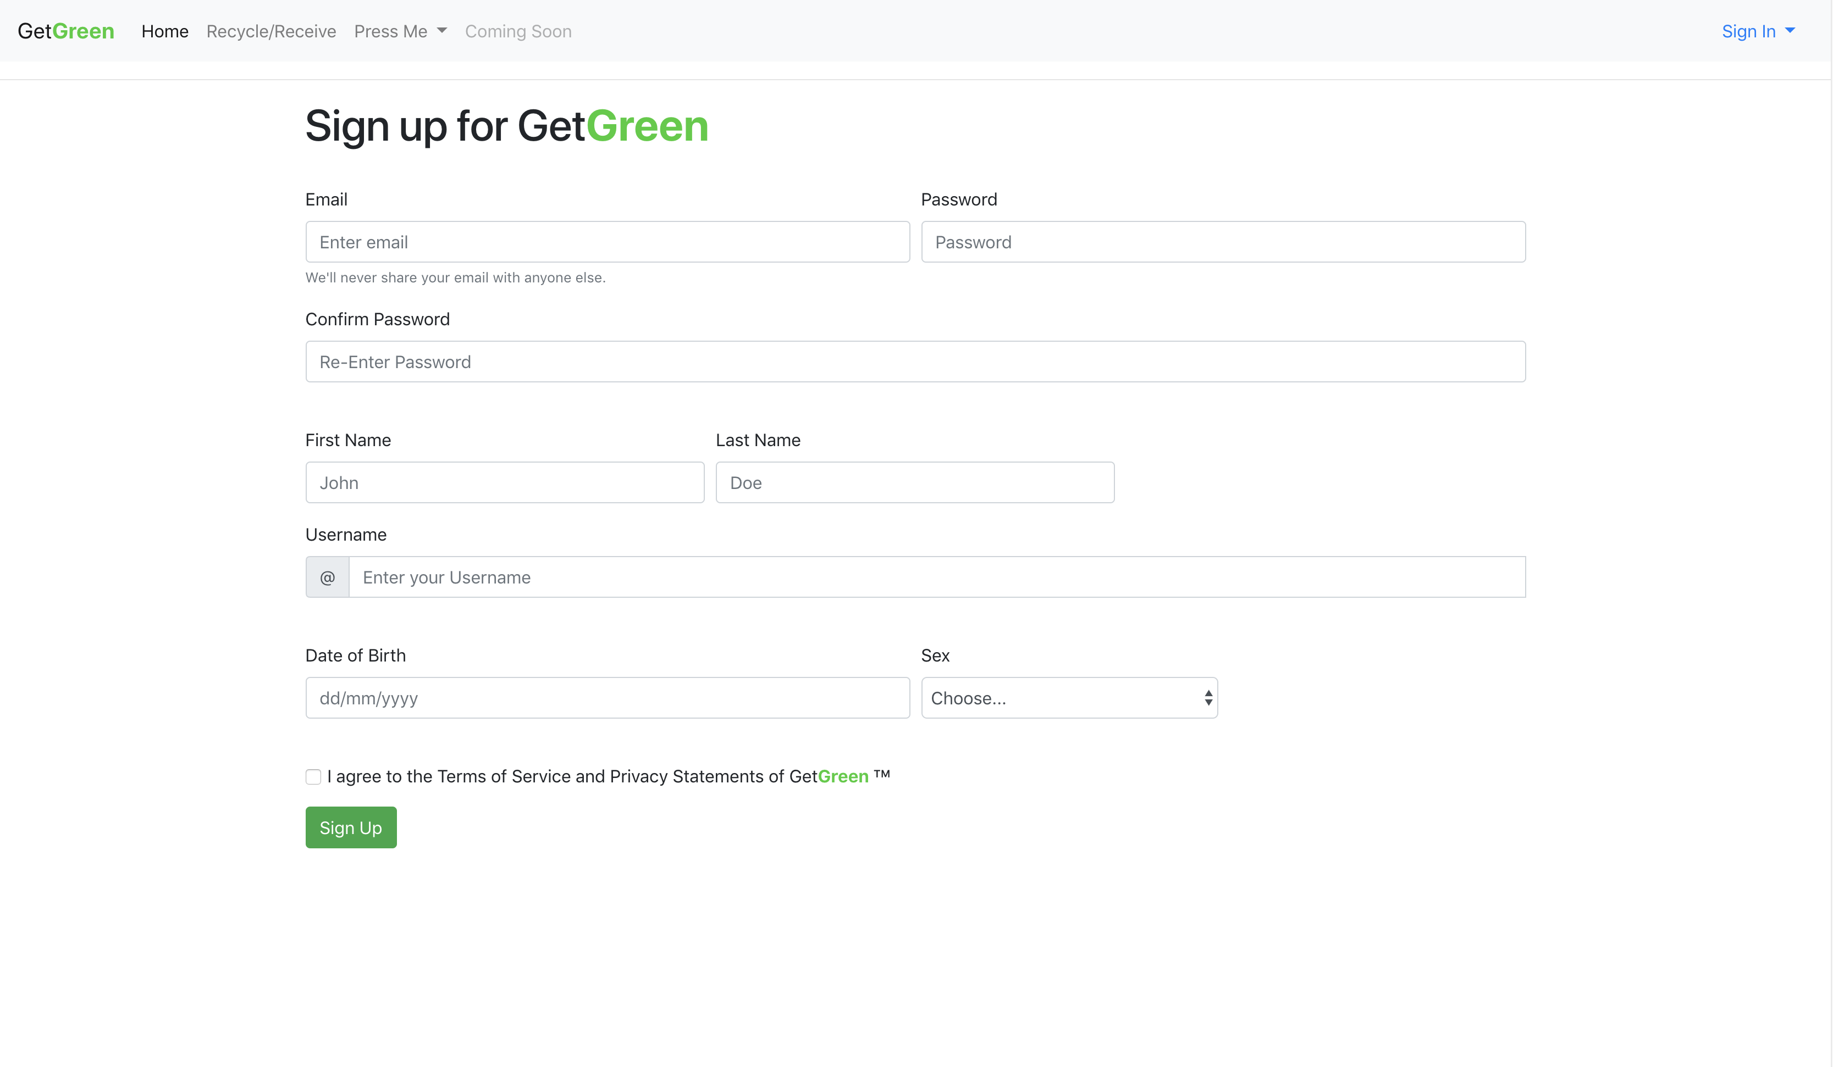This screenshot has height=1067, width=1833.
Task: Focus the Enter email field
Action: pyautogui.click(x=608, y=242)
